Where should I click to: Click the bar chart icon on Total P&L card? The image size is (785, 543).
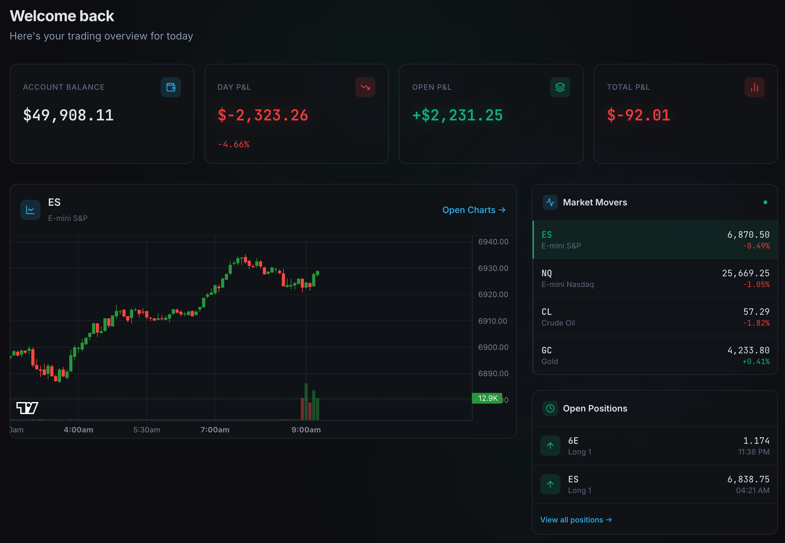(x=754, y=87)
